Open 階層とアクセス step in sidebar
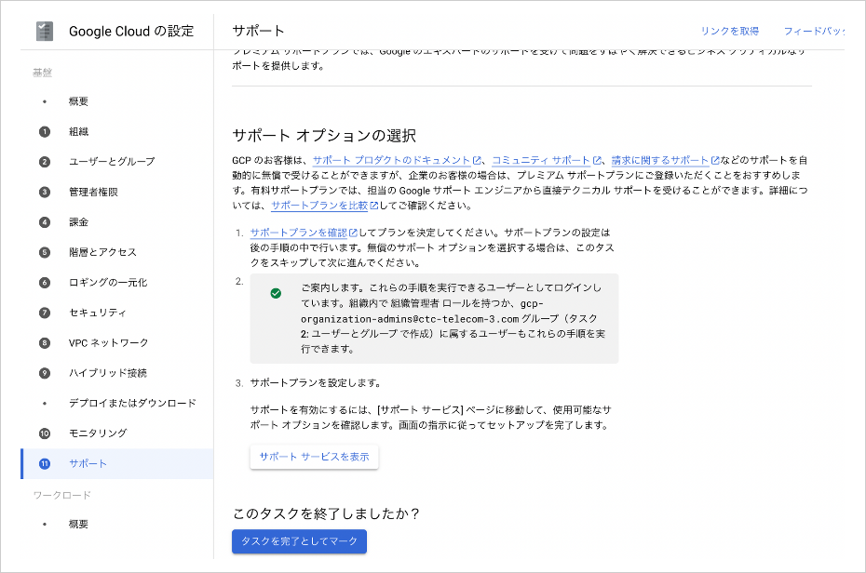The image size is (866, 573). click(x=102, y=253)
